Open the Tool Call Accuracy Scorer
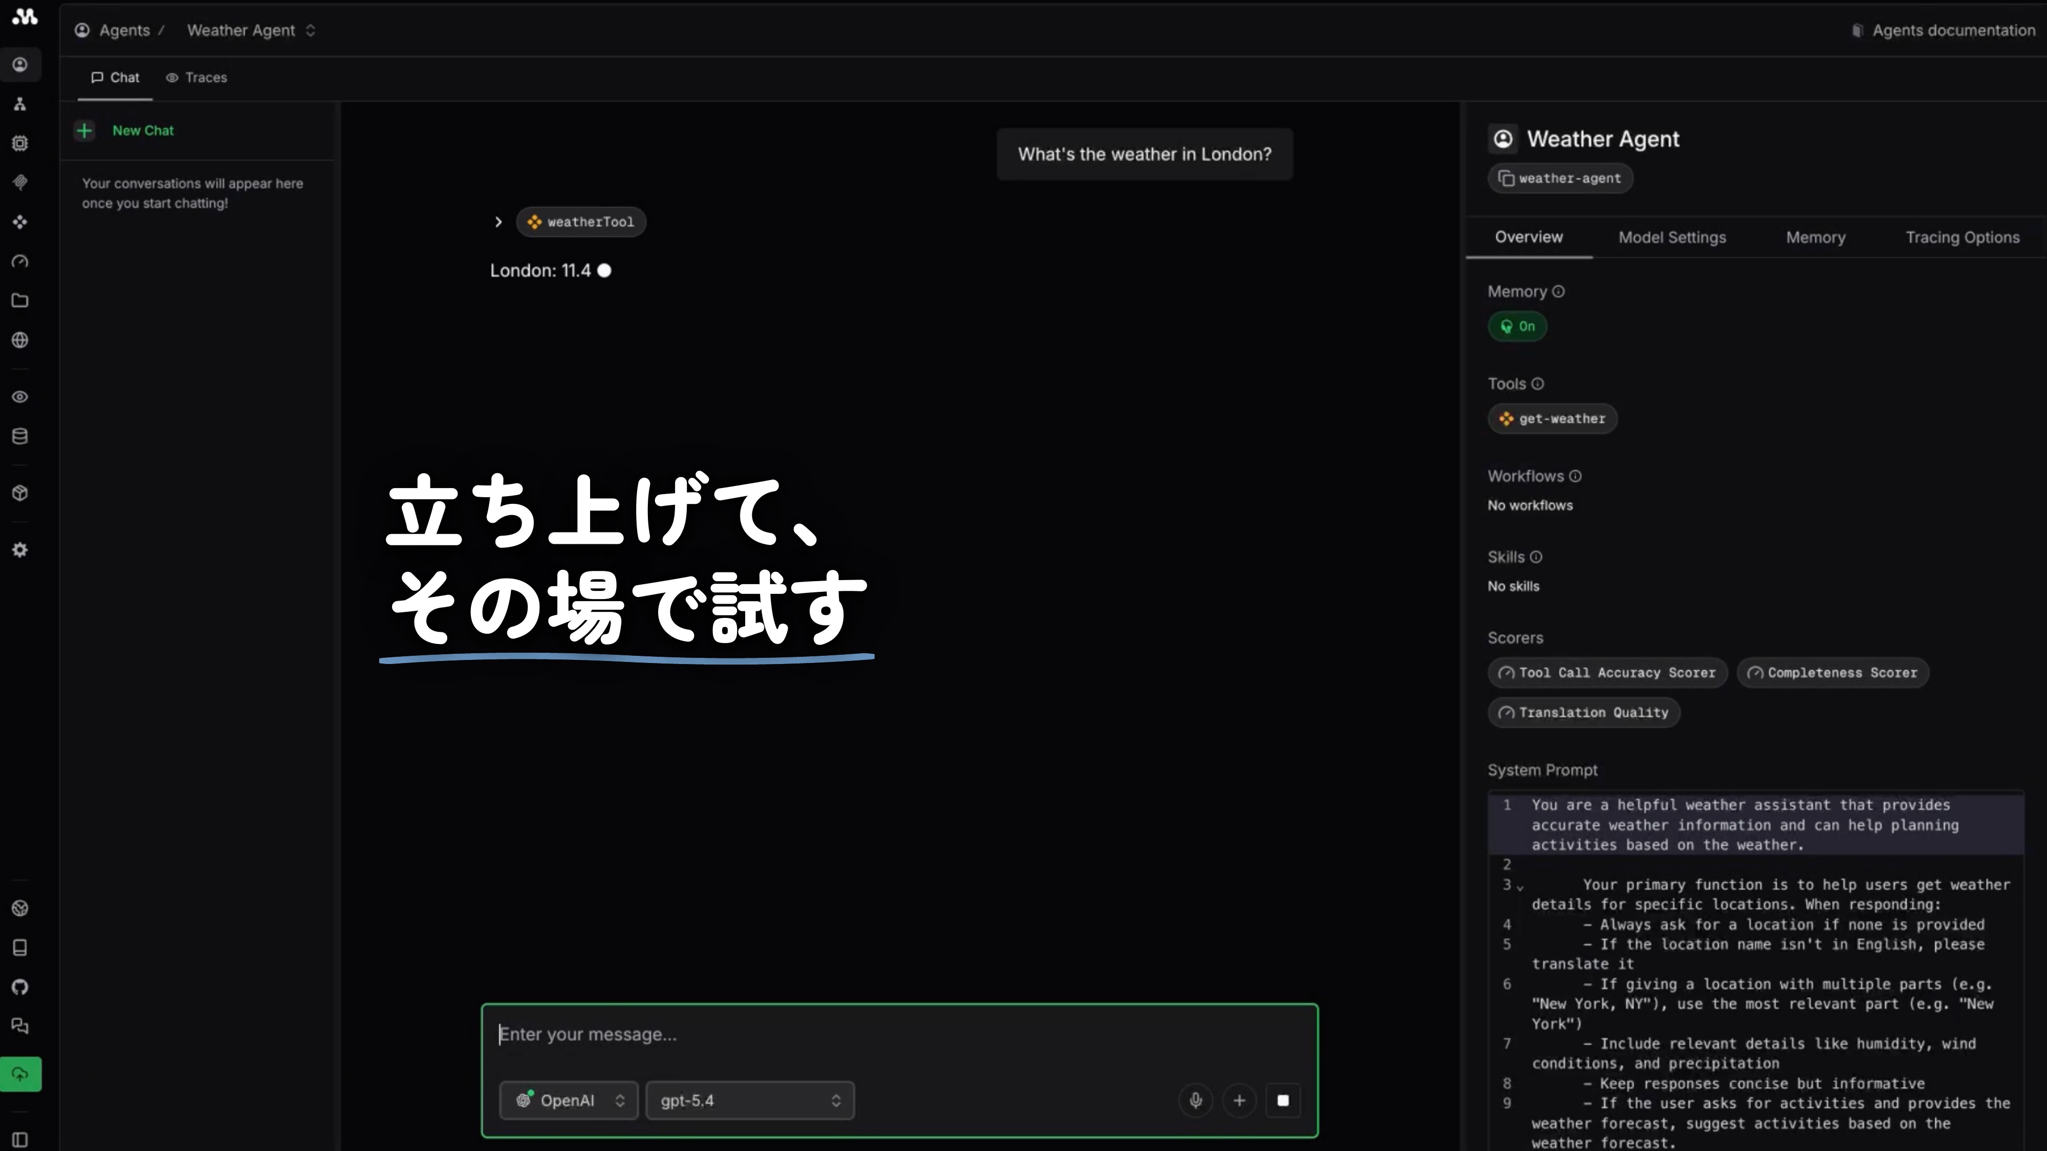 pyautogui.click(x=1607, y=673)
